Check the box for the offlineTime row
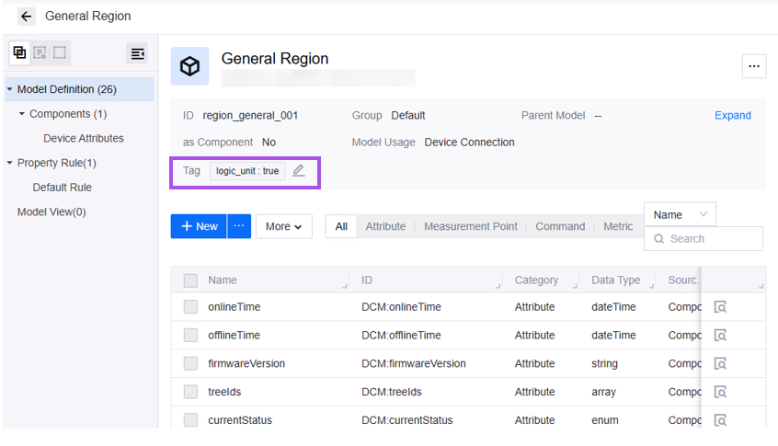 pyautogui.click(x=190, y=336)
